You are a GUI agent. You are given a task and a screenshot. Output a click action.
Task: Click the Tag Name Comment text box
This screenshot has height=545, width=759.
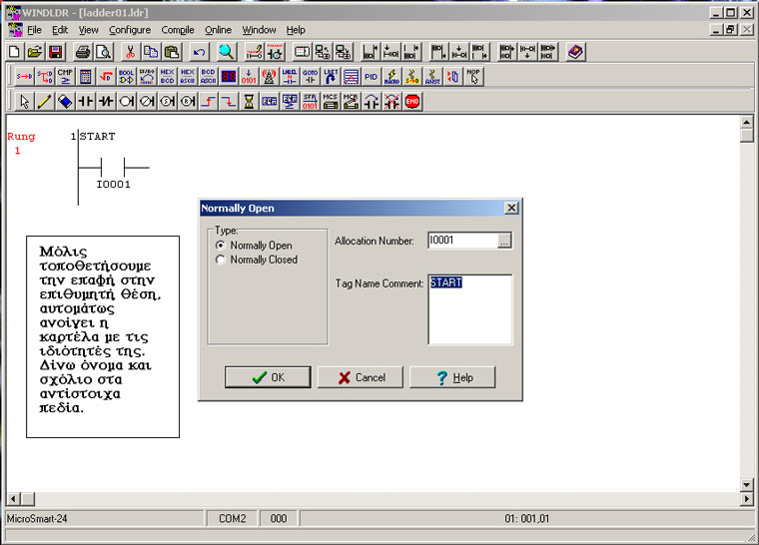tap(469, 309)
